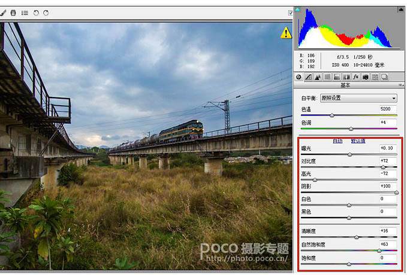Click the 自动 auto tone link
Viewport: 407px width, 275px height.
click(x=337, y=141)
